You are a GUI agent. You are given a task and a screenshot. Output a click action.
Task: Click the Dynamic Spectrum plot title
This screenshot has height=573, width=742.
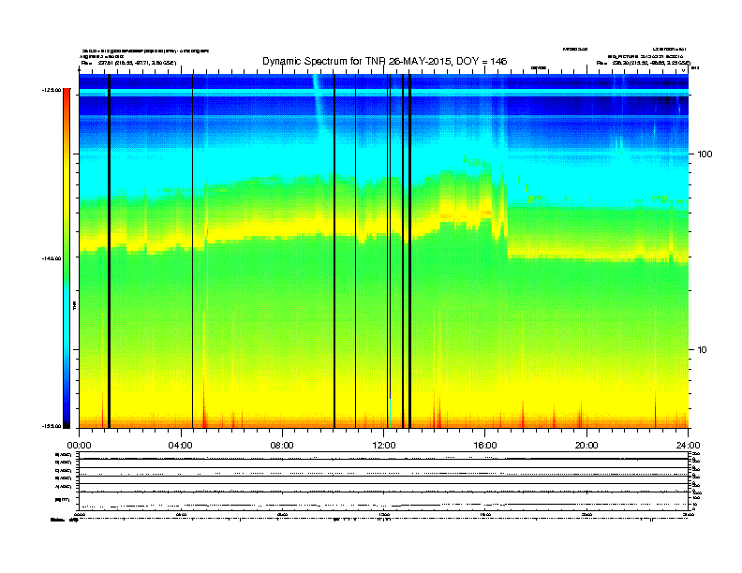click(385, 61)
